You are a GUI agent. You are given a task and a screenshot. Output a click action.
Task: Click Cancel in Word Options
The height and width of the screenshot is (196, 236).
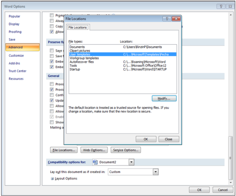pos(223,190)
